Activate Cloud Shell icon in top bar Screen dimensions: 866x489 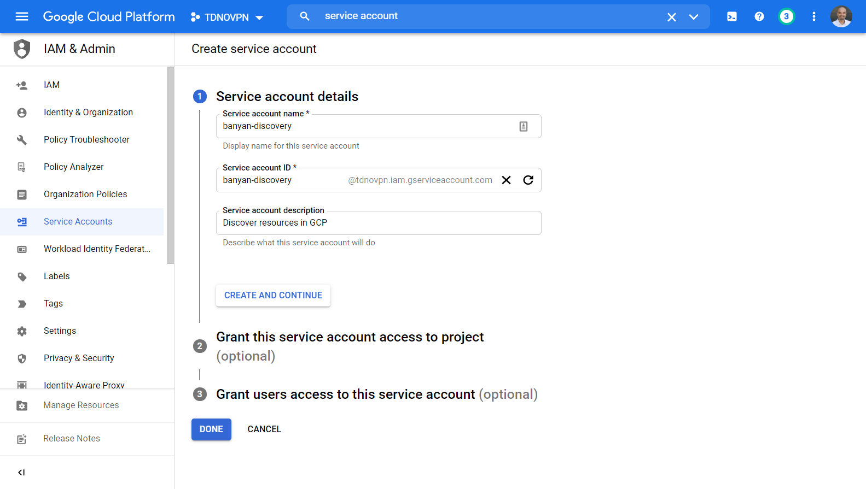pyautogui.click(x=731, y=16)
